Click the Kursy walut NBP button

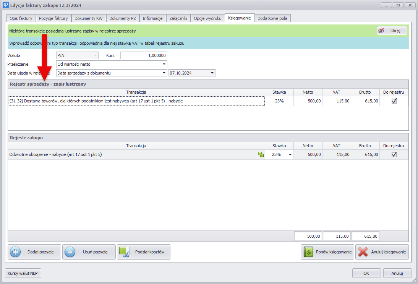(23, 273)
